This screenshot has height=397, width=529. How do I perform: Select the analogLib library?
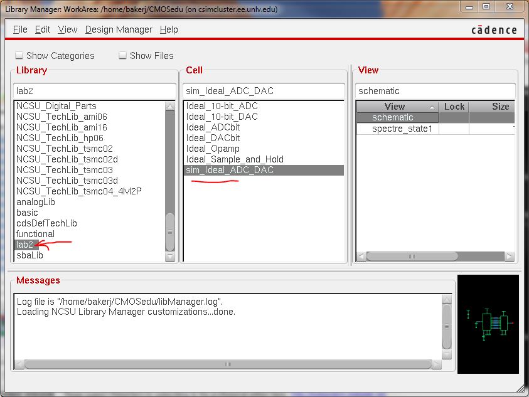click(x=36, y=202)
